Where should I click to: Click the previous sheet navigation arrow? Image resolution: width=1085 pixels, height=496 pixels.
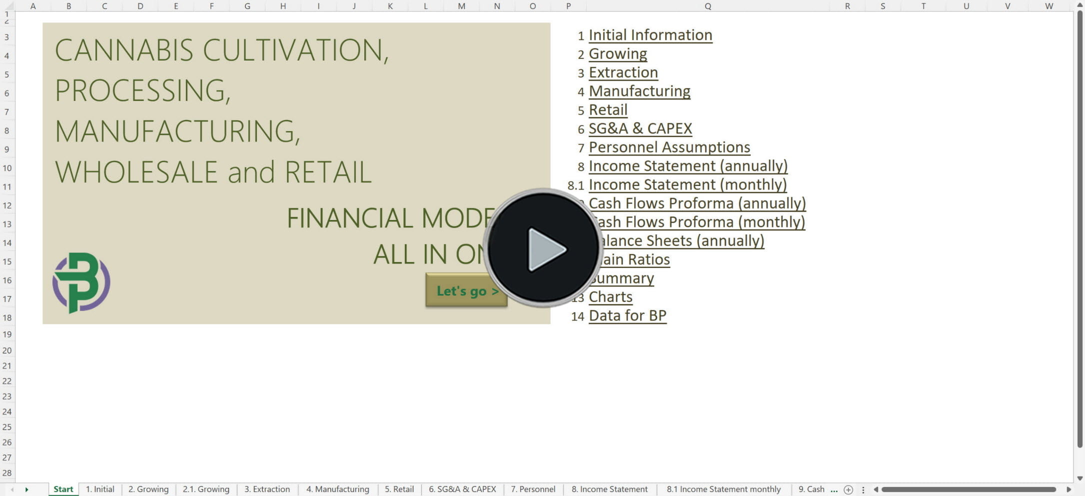pyautogui.click(x=12, y=489)
